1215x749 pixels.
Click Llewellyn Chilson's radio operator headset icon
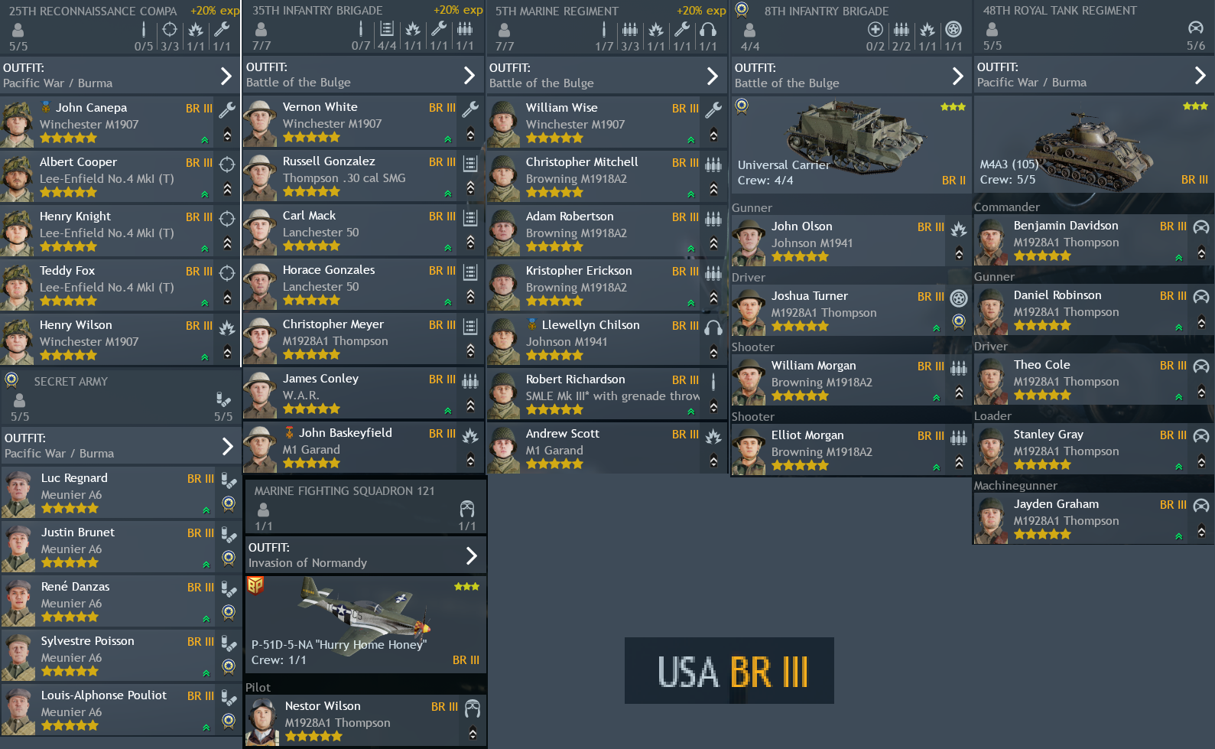tap(713, 327)
